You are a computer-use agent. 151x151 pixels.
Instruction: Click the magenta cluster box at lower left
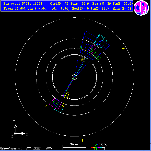tap(55, 104)
